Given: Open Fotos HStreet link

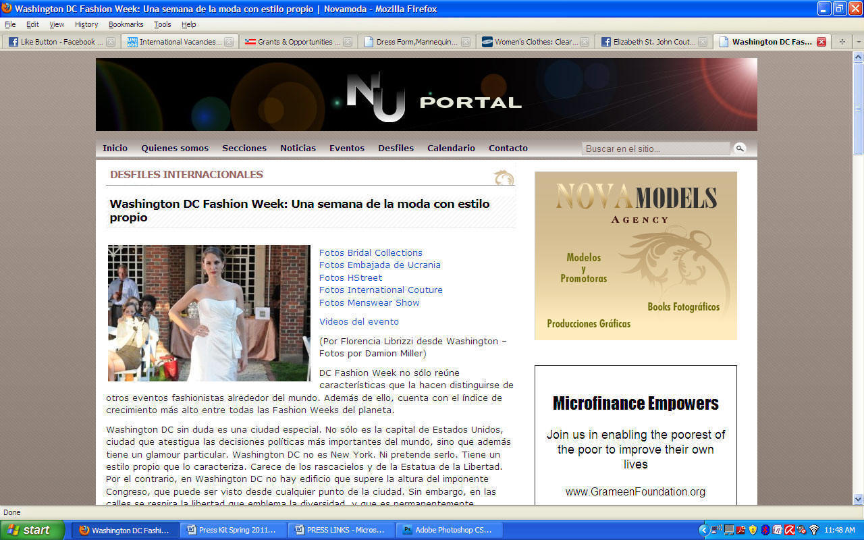Looking at the screenshot, I should [x=350, y=277].
